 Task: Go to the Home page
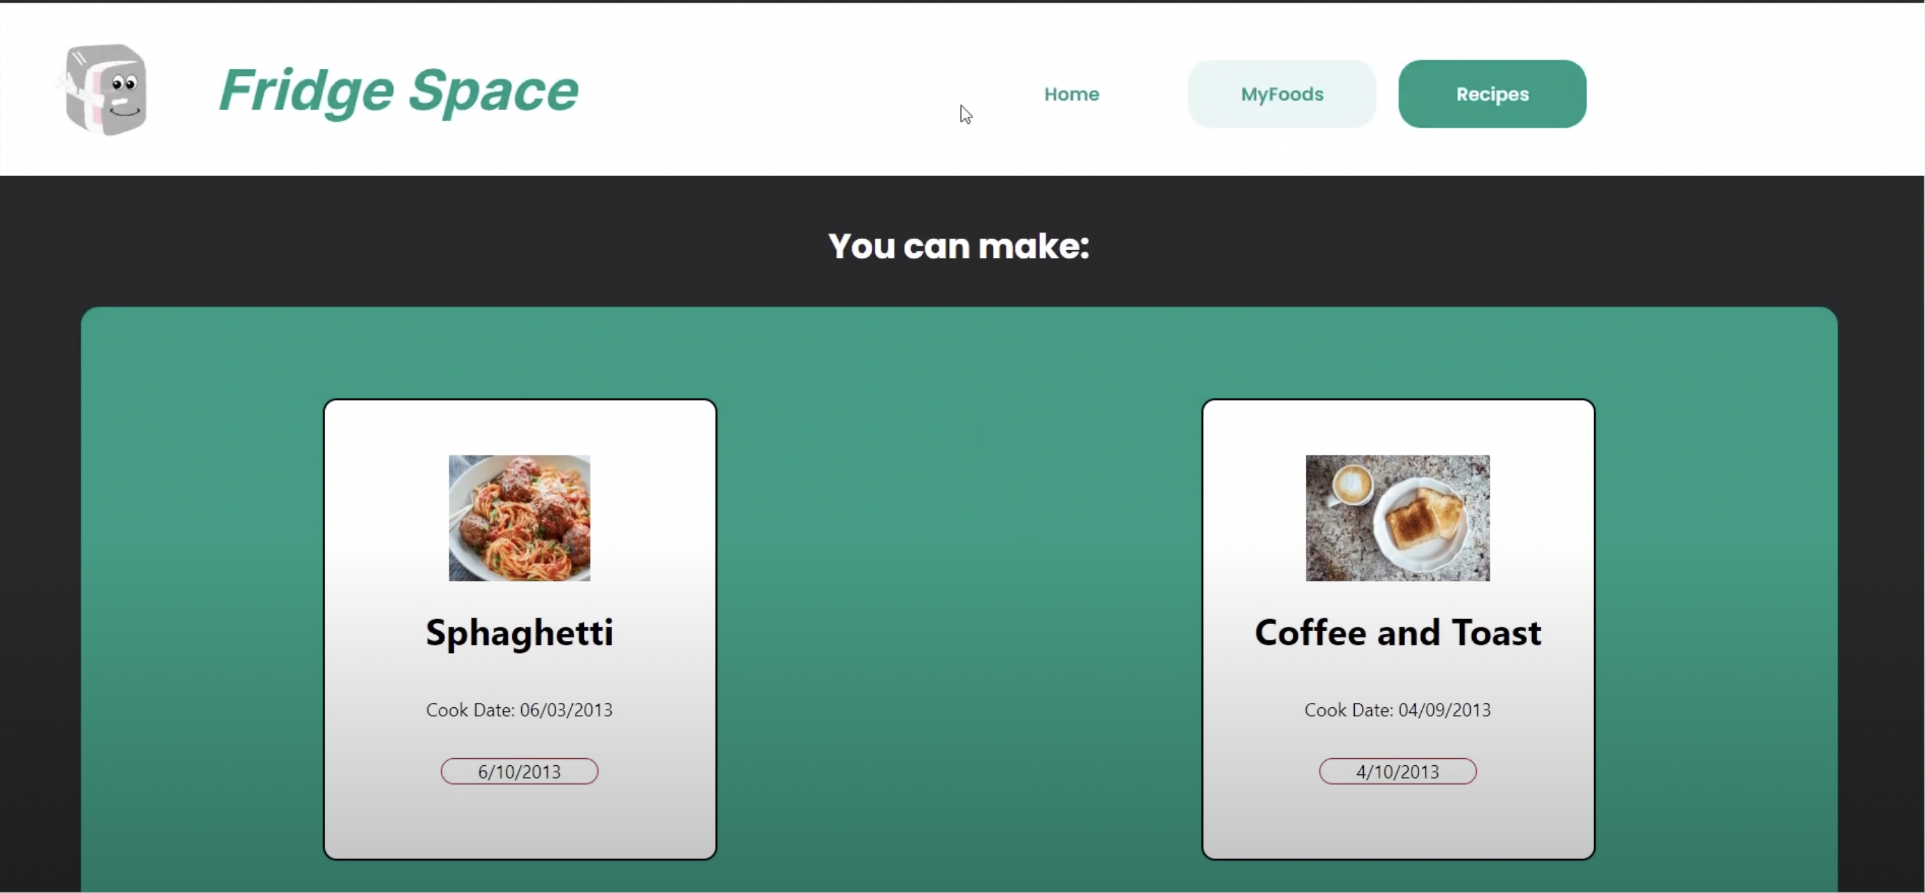click(1071, 94)
